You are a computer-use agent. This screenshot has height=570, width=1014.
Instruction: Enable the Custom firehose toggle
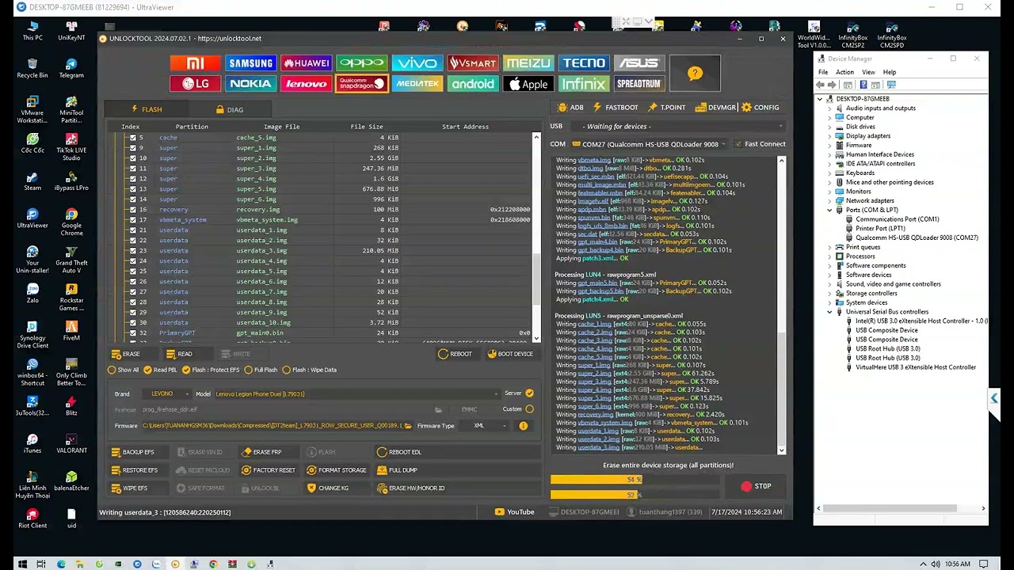[529, 409]
